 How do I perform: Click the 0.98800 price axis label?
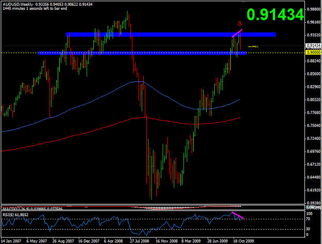(314, 9)
